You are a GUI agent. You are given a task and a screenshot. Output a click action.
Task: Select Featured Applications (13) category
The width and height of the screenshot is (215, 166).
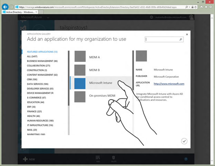coord(42,52)
